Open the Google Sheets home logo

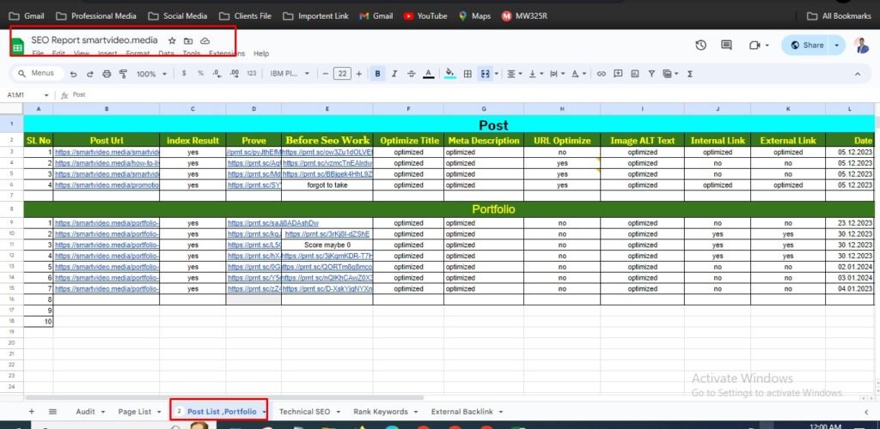[x=18, y=46]
